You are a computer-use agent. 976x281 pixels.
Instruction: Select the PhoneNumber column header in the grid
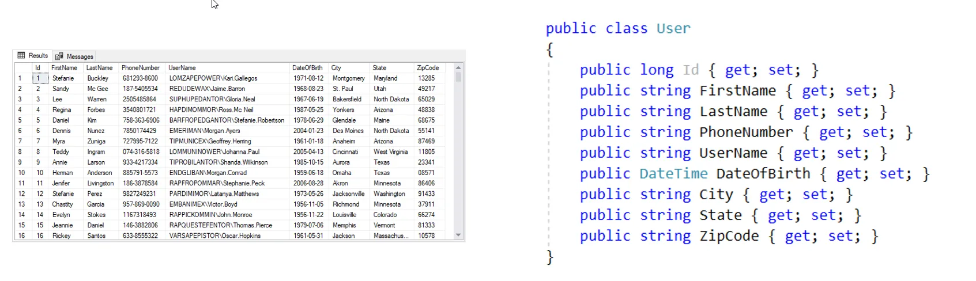click(x=142, y=68)
